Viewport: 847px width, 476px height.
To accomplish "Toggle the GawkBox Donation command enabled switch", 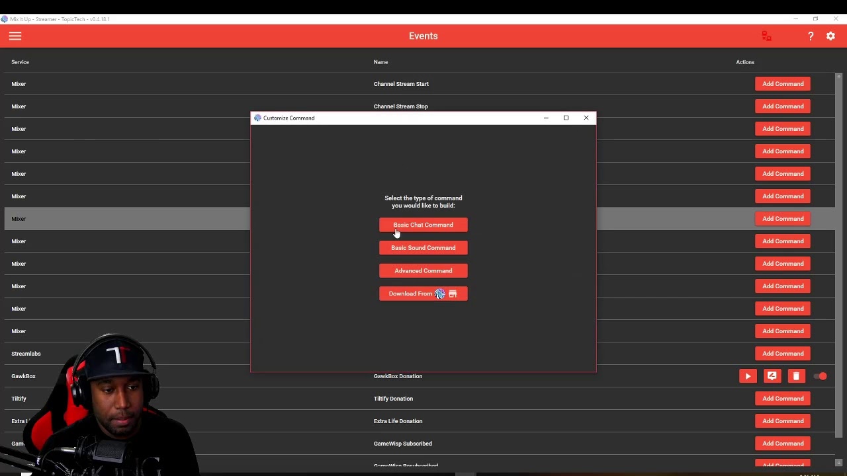I will [821, 376].
